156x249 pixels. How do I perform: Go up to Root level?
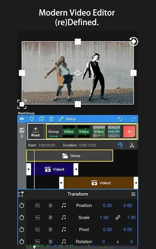[x=35, y=132]
